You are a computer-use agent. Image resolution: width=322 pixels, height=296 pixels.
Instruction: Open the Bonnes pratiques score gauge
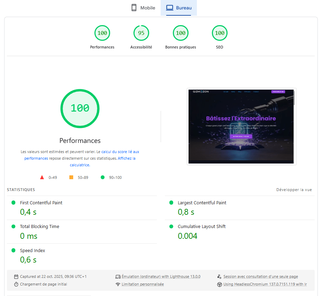(181, 33)
